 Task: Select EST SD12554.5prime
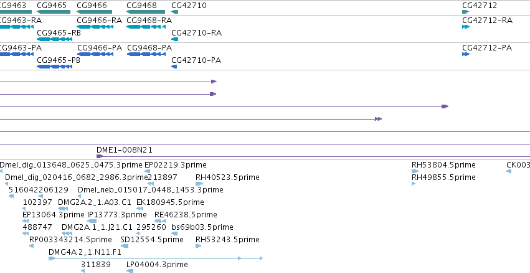point(152,240)
